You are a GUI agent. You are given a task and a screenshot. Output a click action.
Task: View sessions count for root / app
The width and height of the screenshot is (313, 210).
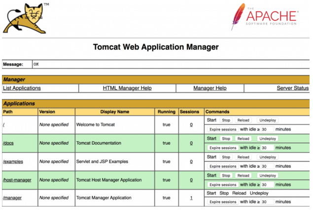click(191, 125)
